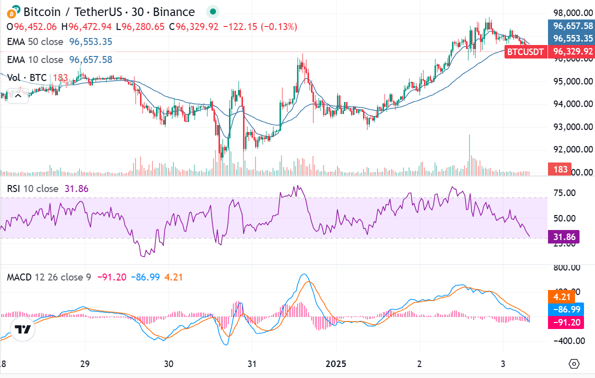Click the orange Bitcoin symbol logo
The width and height of the screenshot is (595, 378).
(x=11, y=14)
